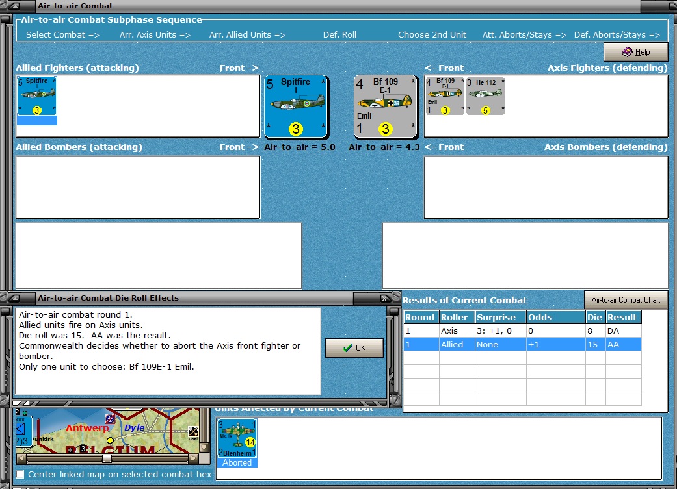Select the small Bf 109 counter in Axis Fighters
This screenshot has height=489, width=677.
pos(445,95)
